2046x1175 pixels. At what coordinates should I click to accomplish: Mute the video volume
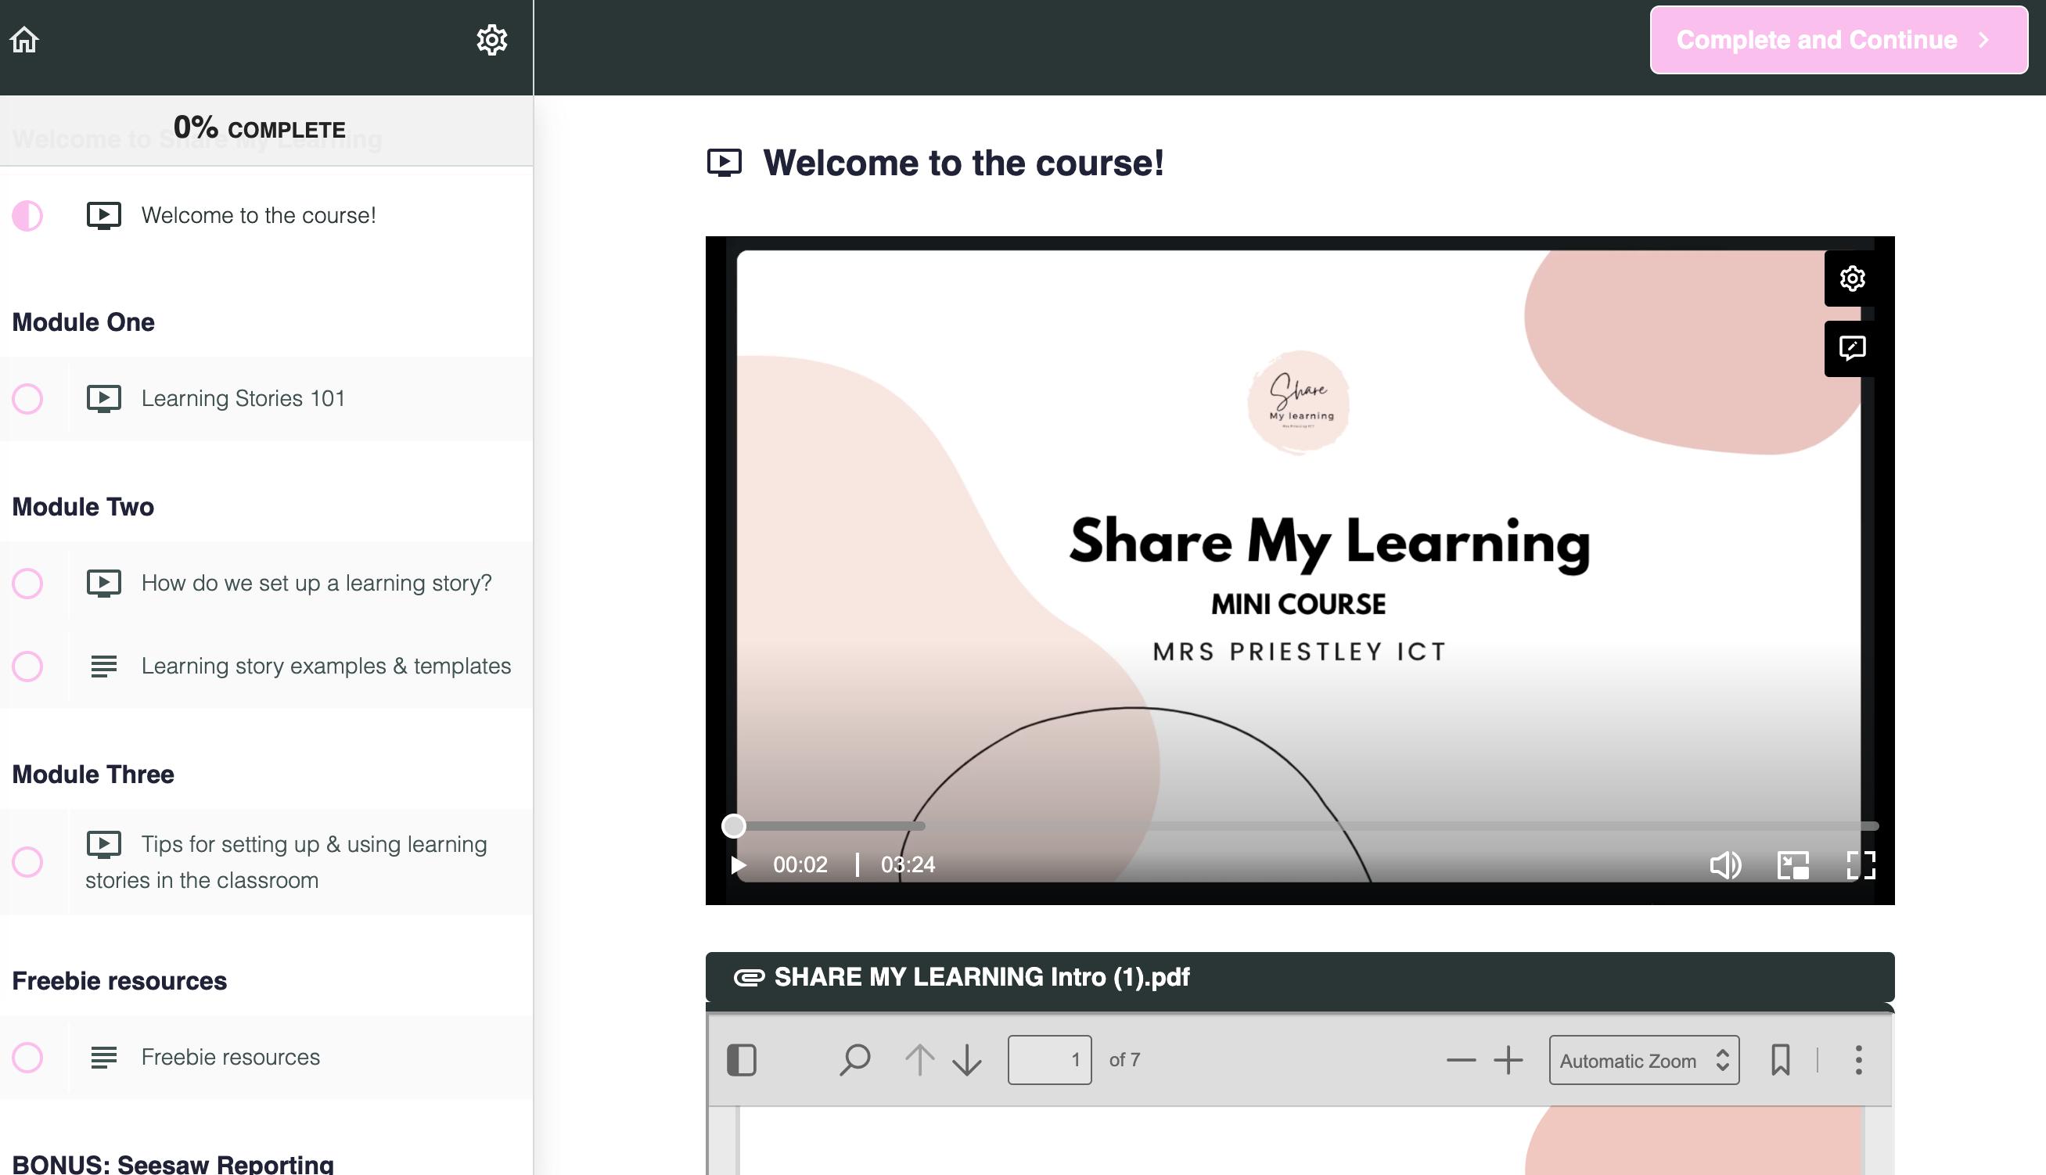(x=1724, y=865)
